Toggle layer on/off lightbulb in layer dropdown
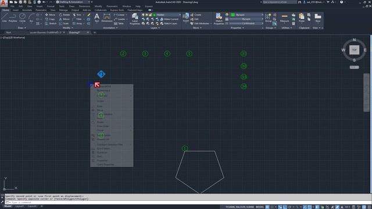 pos(143,15)
